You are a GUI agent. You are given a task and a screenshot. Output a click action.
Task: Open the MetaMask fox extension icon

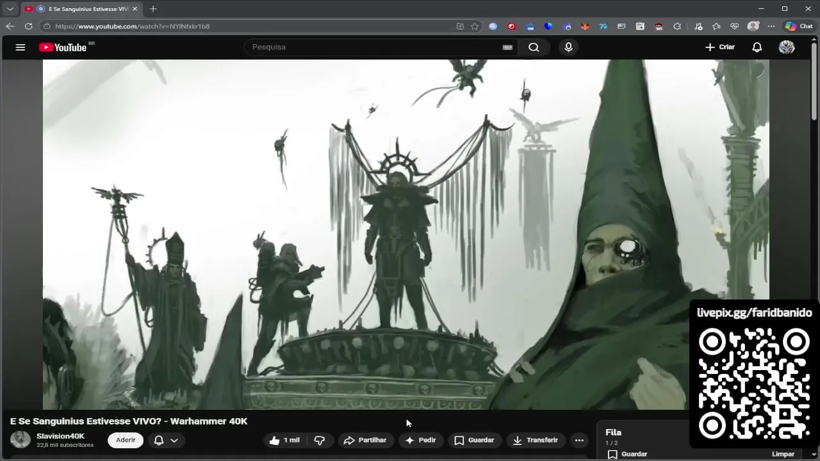coord(585,26)
